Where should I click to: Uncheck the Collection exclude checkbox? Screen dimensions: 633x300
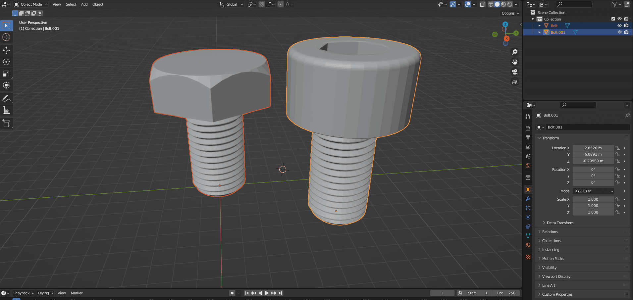pyautogui.click(x=613, y=19)
